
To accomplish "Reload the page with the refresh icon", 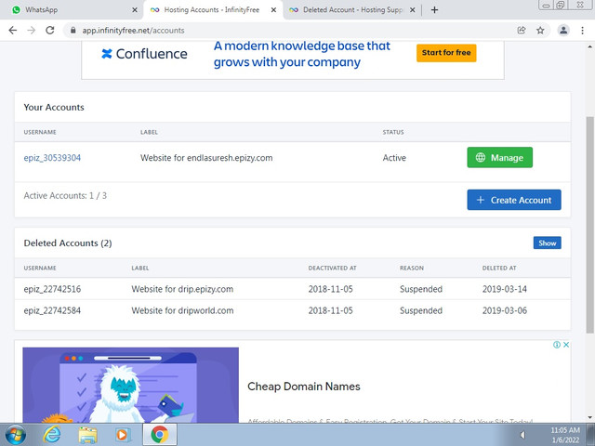I will click(x=49, y=31).
